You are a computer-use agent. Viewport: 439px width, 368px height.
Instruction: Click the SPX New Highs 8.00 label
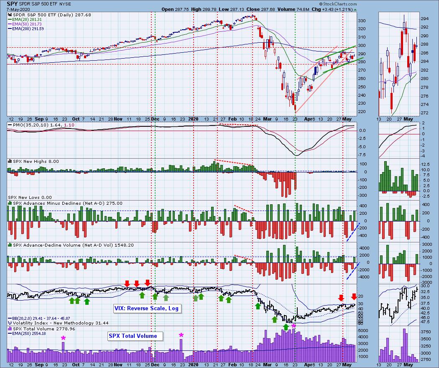point(36,162)
